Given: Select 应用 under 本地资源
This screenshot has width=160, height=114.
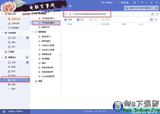Looking at the screenshot, I should (x=12, y=38).
